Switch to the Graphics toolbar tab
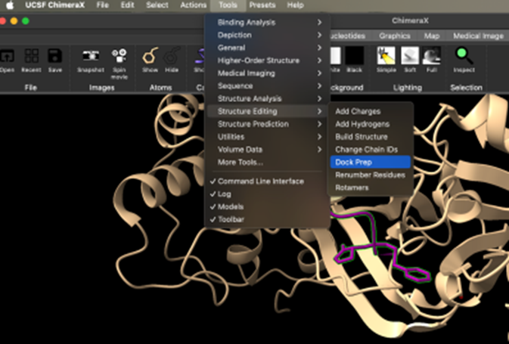The width and height of the screenshot is (509, 344). click(x=395, y=36)
